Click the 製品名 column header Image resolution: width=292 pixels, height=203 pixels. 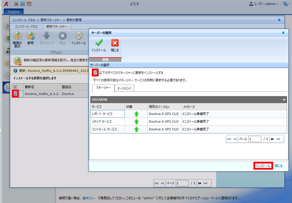(75, 87)
